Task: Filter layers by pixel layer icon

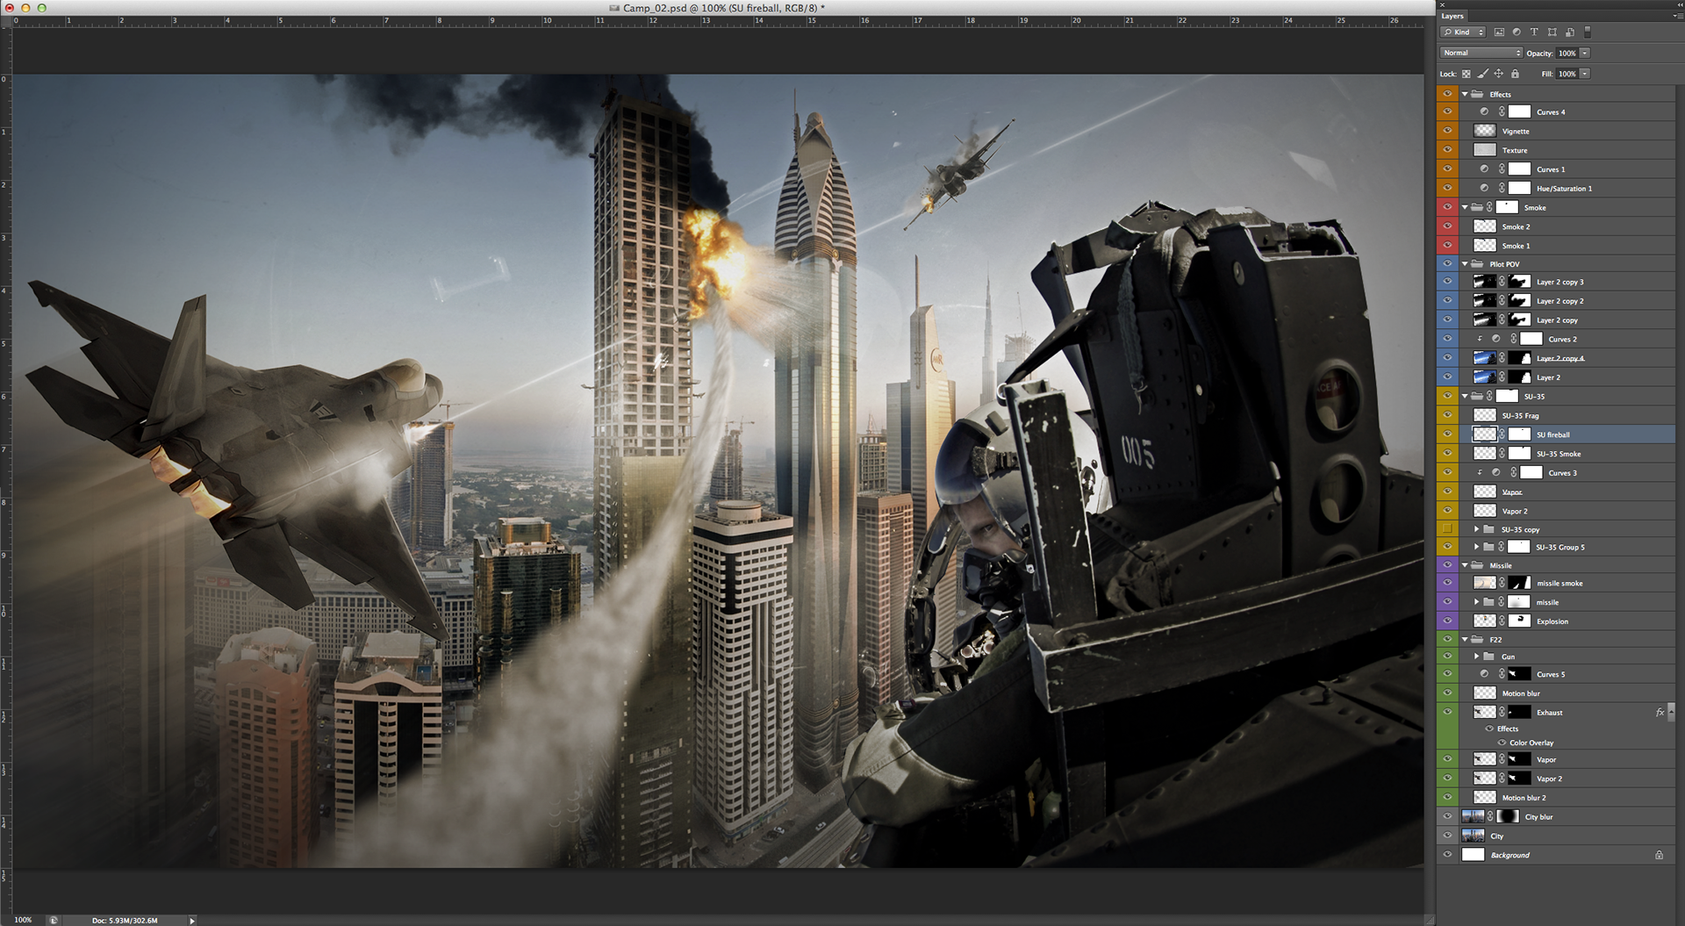Action: pos(1499,32)
